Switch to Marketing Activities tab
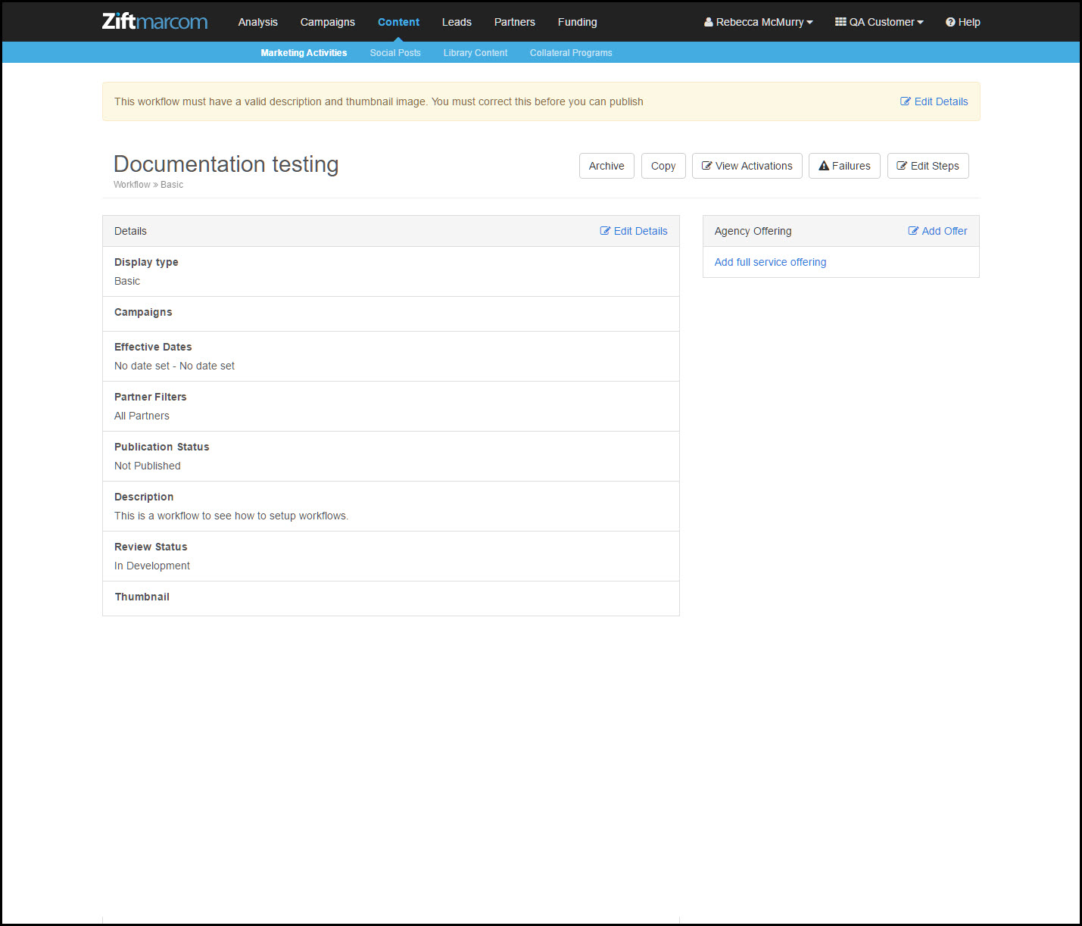The width and height of the screenshot is (1082, 926). (x=304, y=53)
